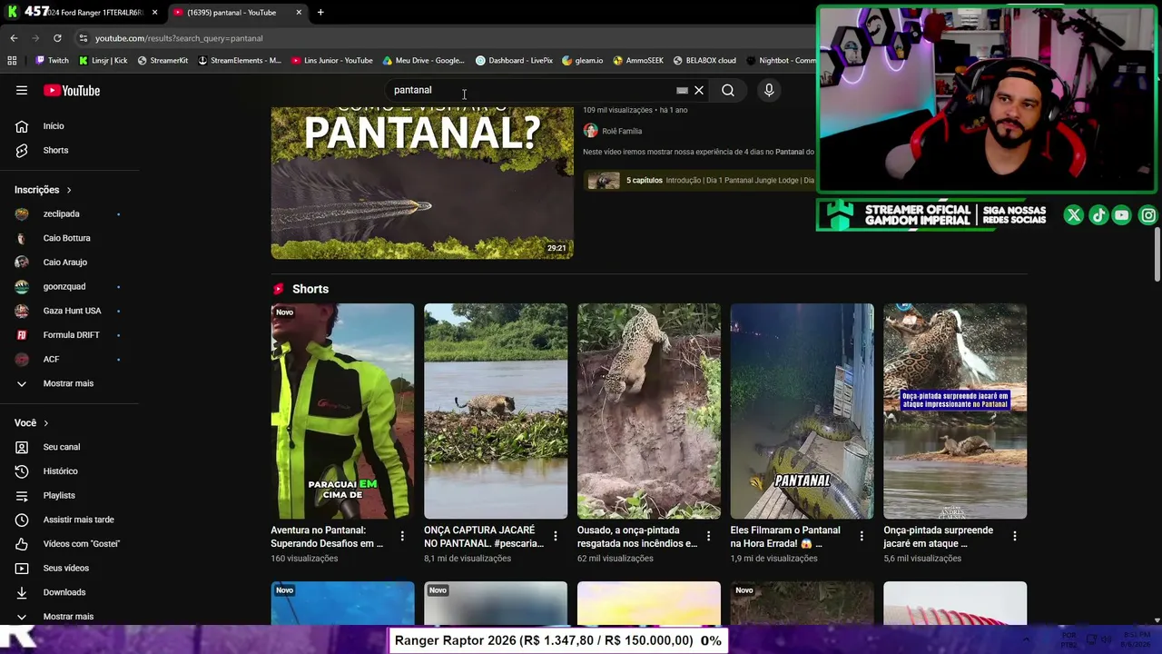Image resolution: width=1162 pixels, height=654 pixels.
Task: Open the bookmarks apps grid
Action: [x=12, y=61]
